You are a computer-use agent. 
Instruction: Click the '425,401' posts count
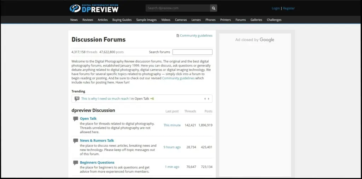coord(206,147)
